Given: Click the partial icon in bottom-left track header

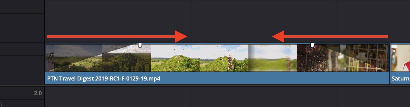Looking at the screenshot, I should tap(1, 104).
